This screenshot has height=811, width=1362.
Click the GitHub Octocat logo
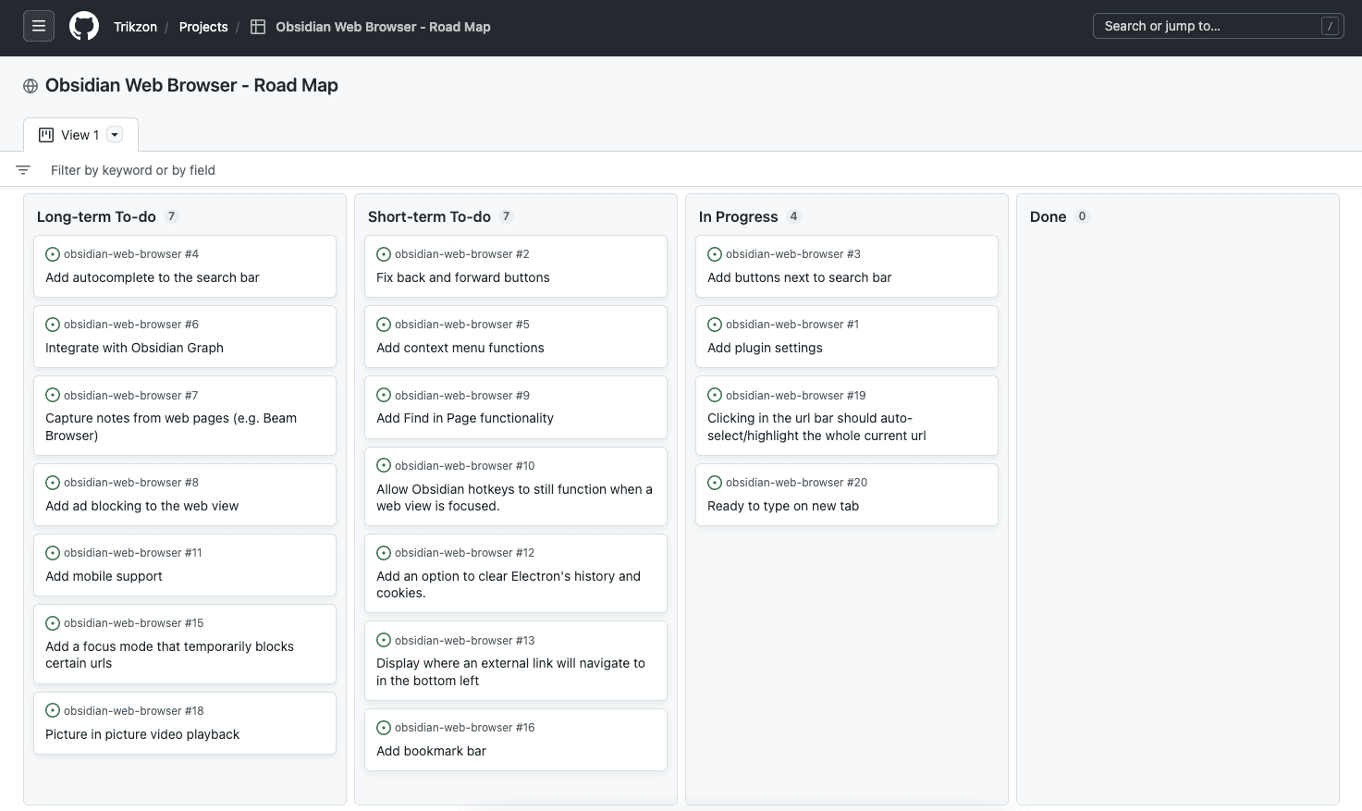[x=84, y=26]
